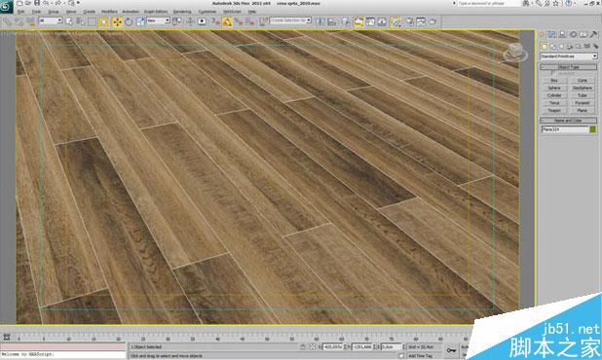This screenshot has width=602, height=360.
Task: Click the Box primitive button
Action: pyautogui.click(x=554, y=81)
